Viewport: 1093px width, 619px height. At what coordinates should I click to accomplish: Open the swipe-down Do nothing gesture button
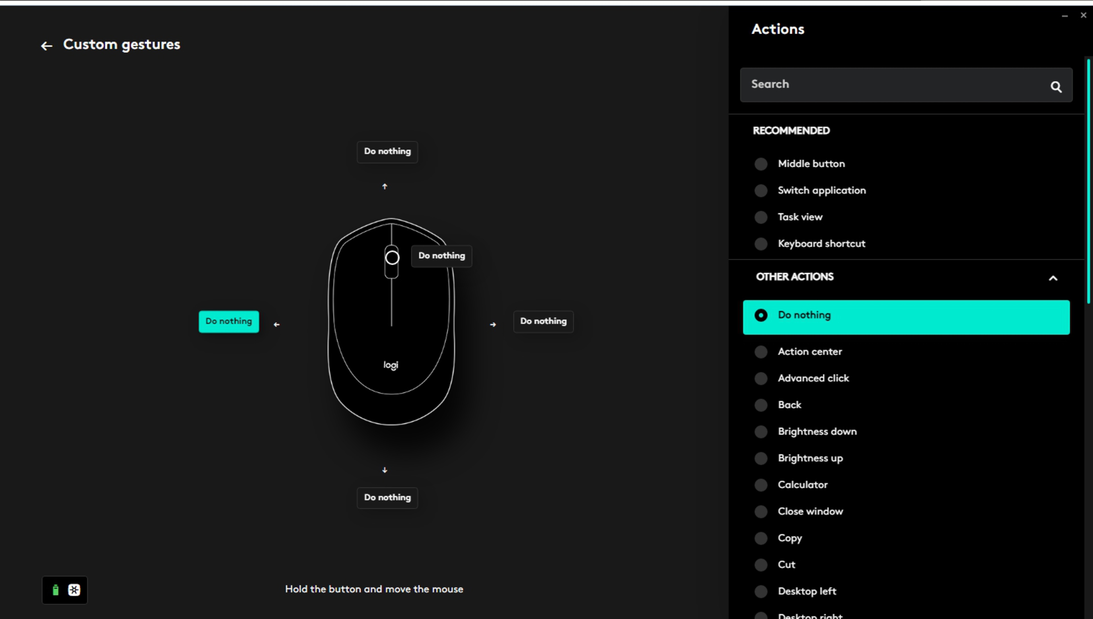tap(387, 498)
